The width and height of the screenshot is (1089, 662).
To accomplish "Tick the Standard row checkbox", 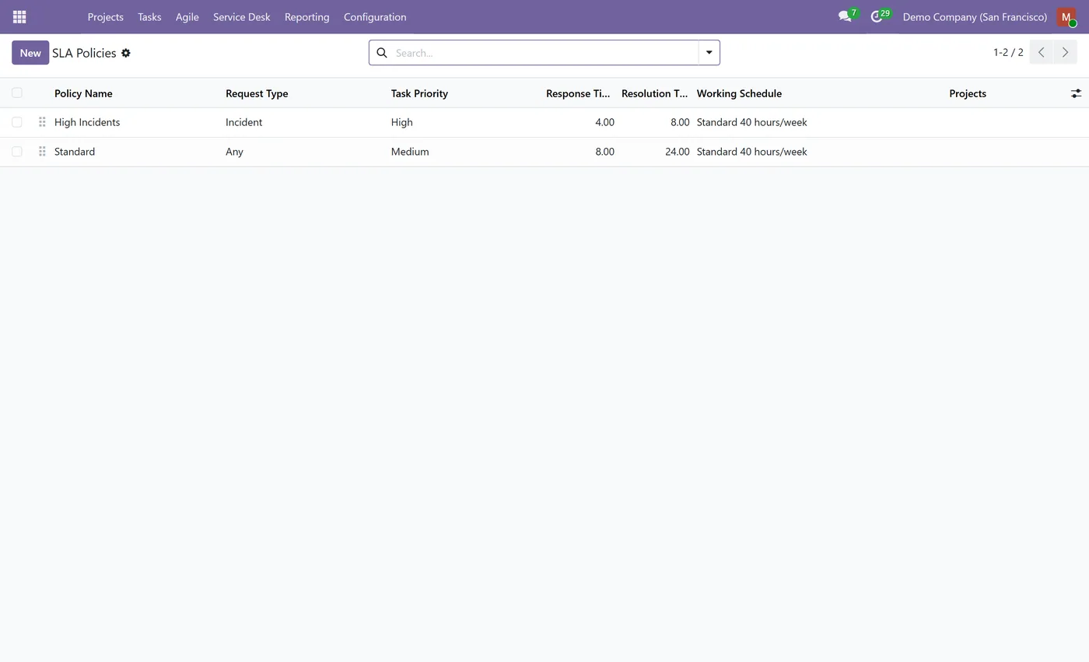I will [x=17, y=152].
